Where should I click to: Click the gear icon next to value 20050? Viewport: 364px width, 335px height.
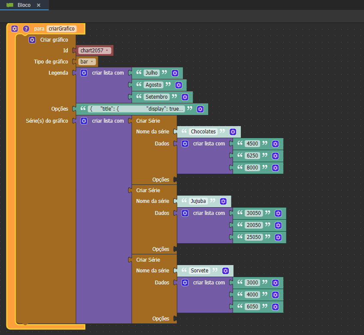278,225
